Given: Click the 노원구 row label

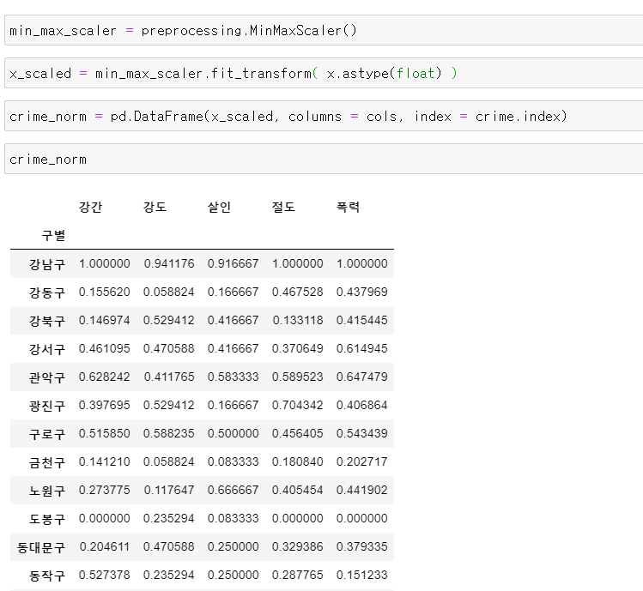Looking at the screenshot, I should click(x=47, y=490).
